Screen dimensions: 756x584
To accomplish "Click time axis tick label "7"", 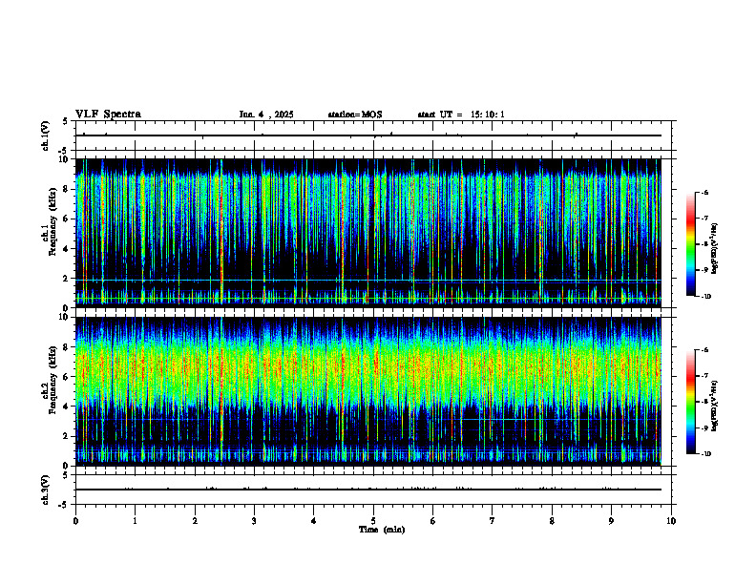I will (493, 521).
